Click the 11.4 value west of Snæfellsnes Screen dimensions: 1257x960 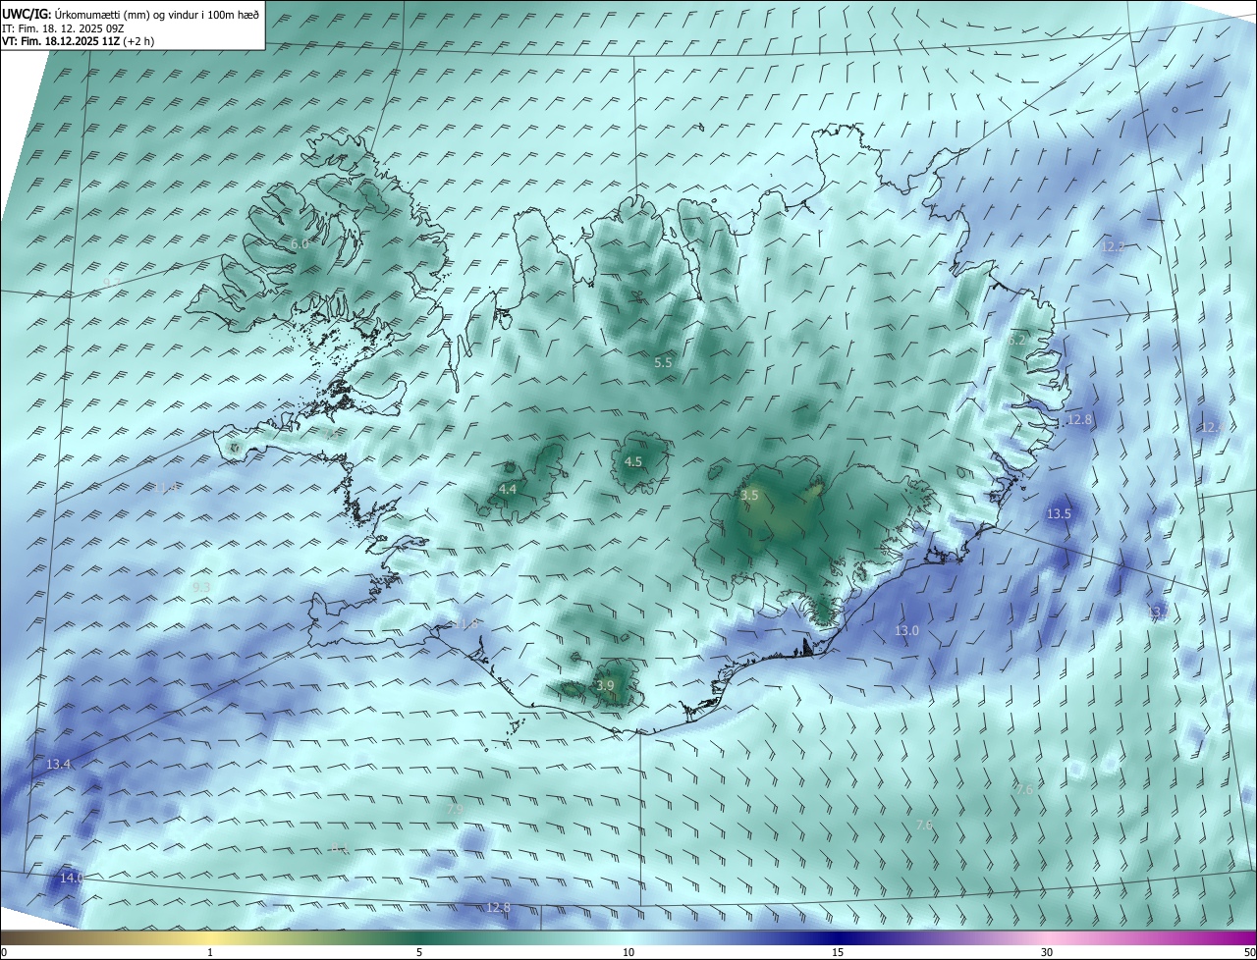pos(166,487)
